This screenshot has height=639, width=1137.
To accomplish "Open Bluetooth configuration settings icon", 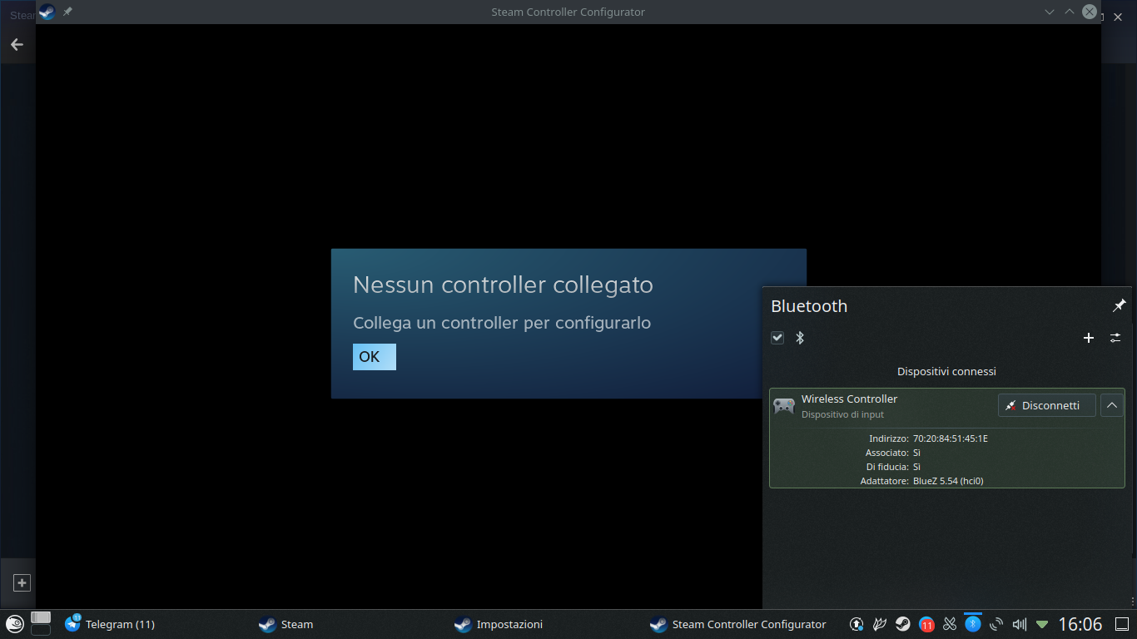I will pos(1115,338).
